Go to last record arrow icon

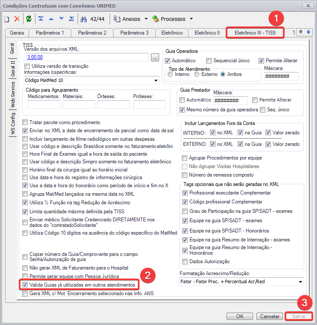tap(72, 19)
